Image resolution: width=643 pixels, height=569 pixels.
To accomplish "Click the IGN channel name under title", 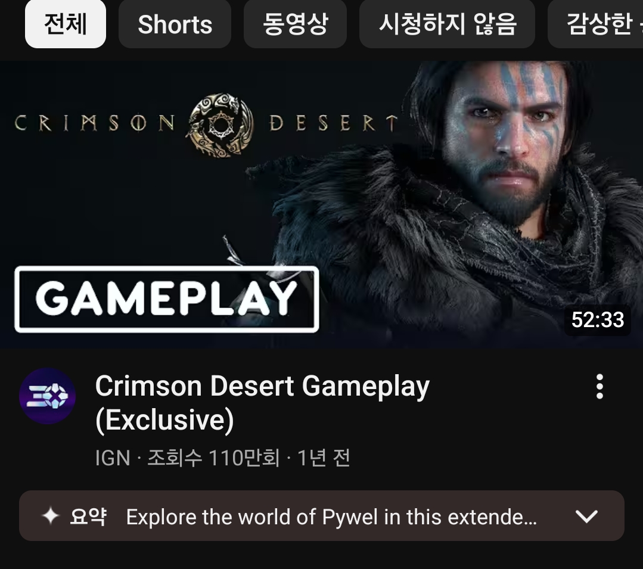I will [113, 458].
